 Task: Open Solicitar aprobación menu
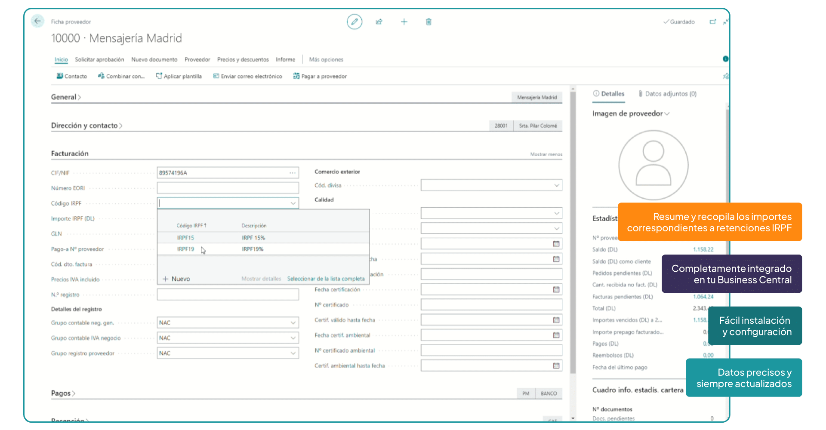point(99,60)
